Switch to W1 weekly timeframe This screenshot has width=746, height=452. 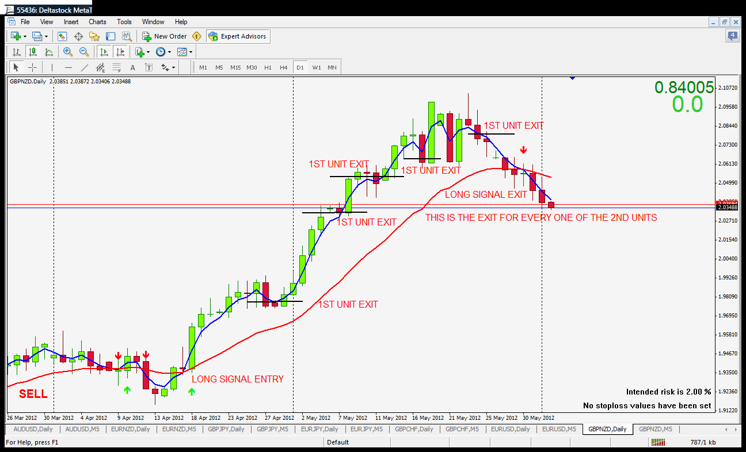pyautogui.click(x=317, y=67)
